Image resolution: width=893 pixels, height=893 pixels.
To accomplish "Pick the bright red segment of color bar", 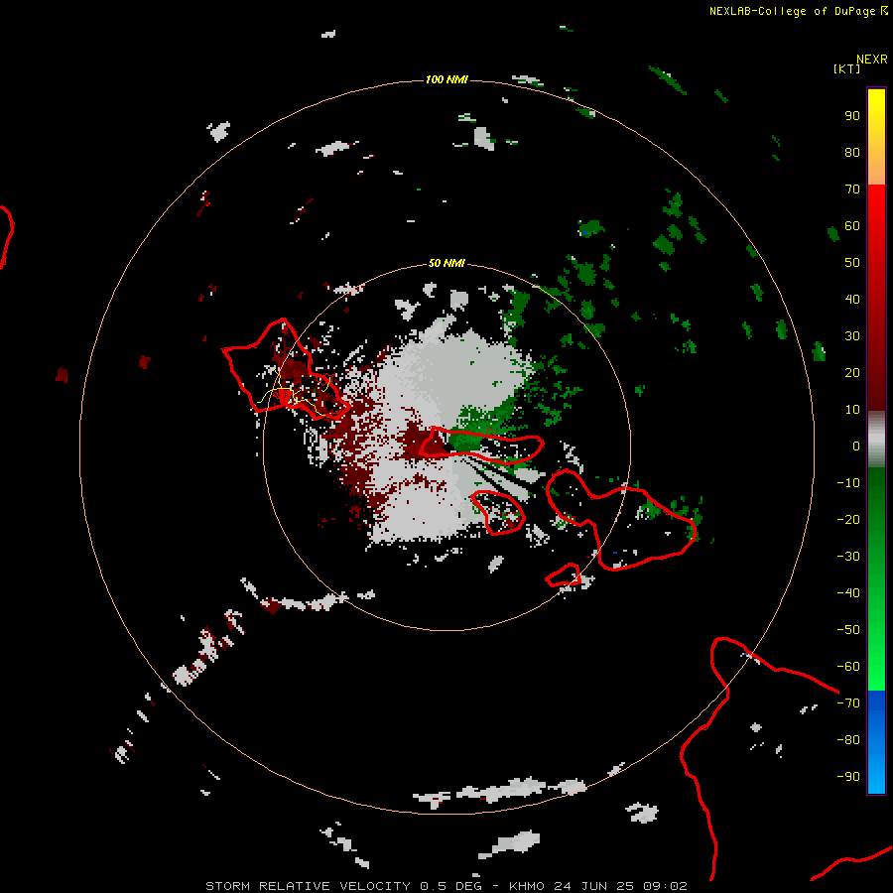I will (876, 228).
